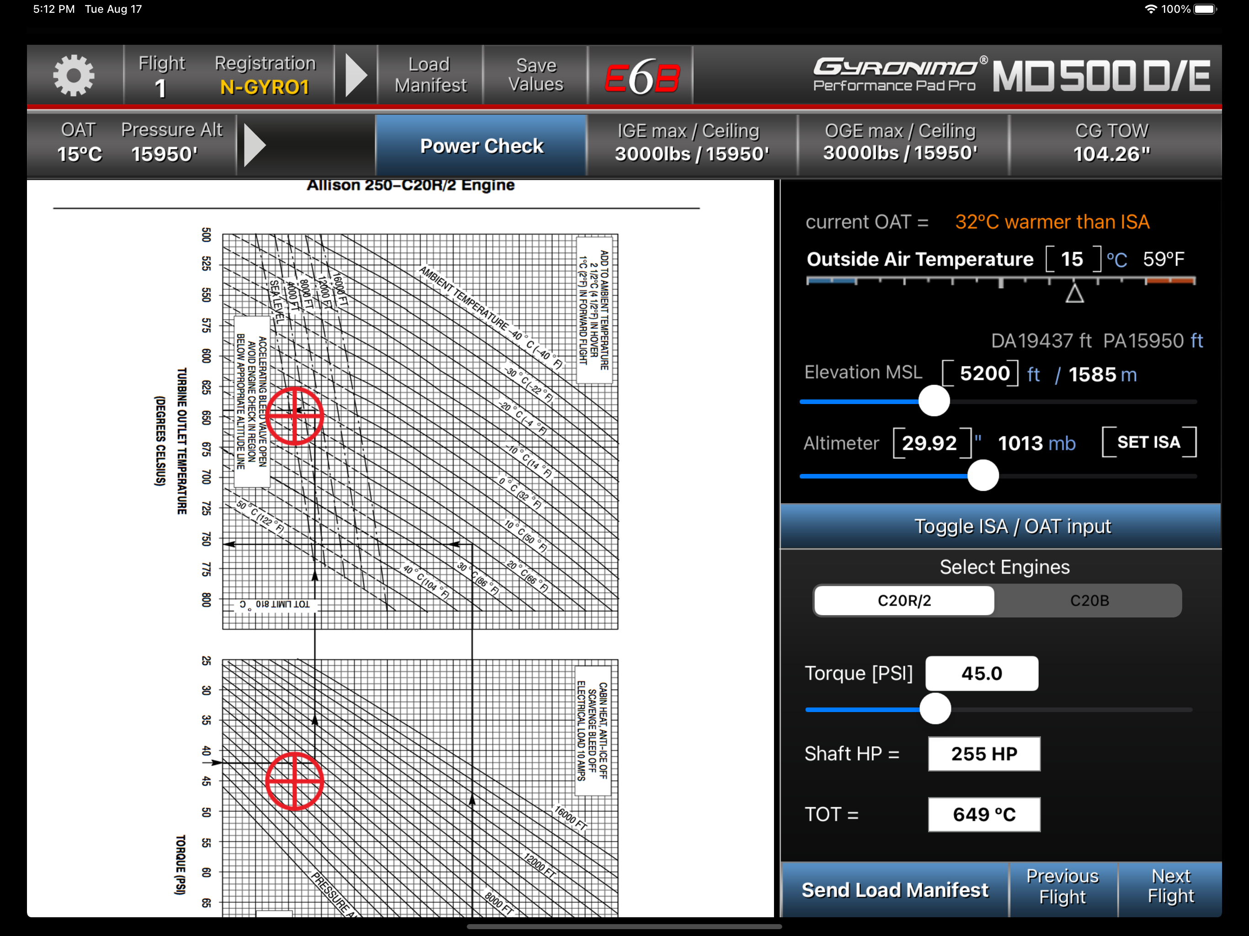
Task: Tap the Elevation MSL slider knob
Action: 934,401
